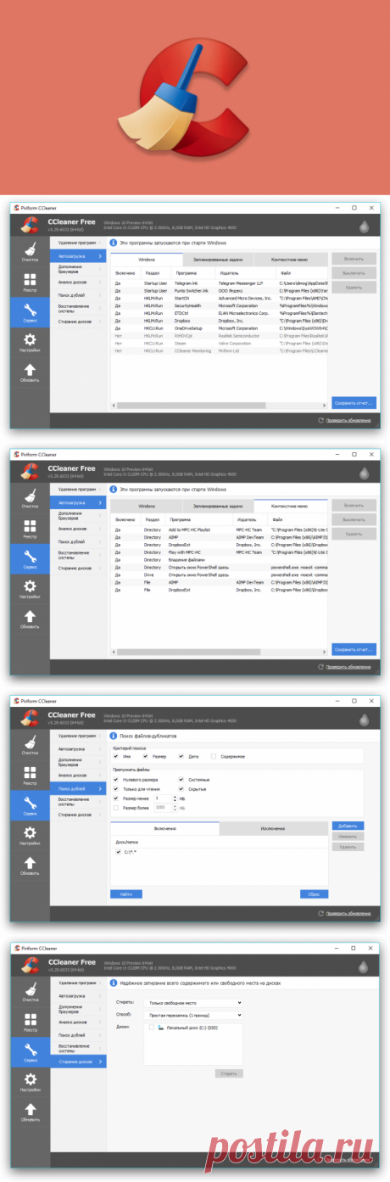Viewport: 390px width, 1182px height.
Task: Select the Telegram.lnk row in the startup list
Action: click(219, 282)
